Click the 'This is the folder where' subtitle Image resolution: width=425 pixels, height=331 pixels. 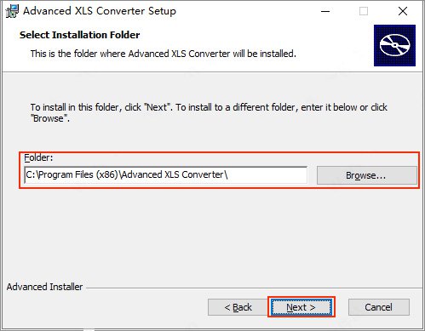pos(164,54)
